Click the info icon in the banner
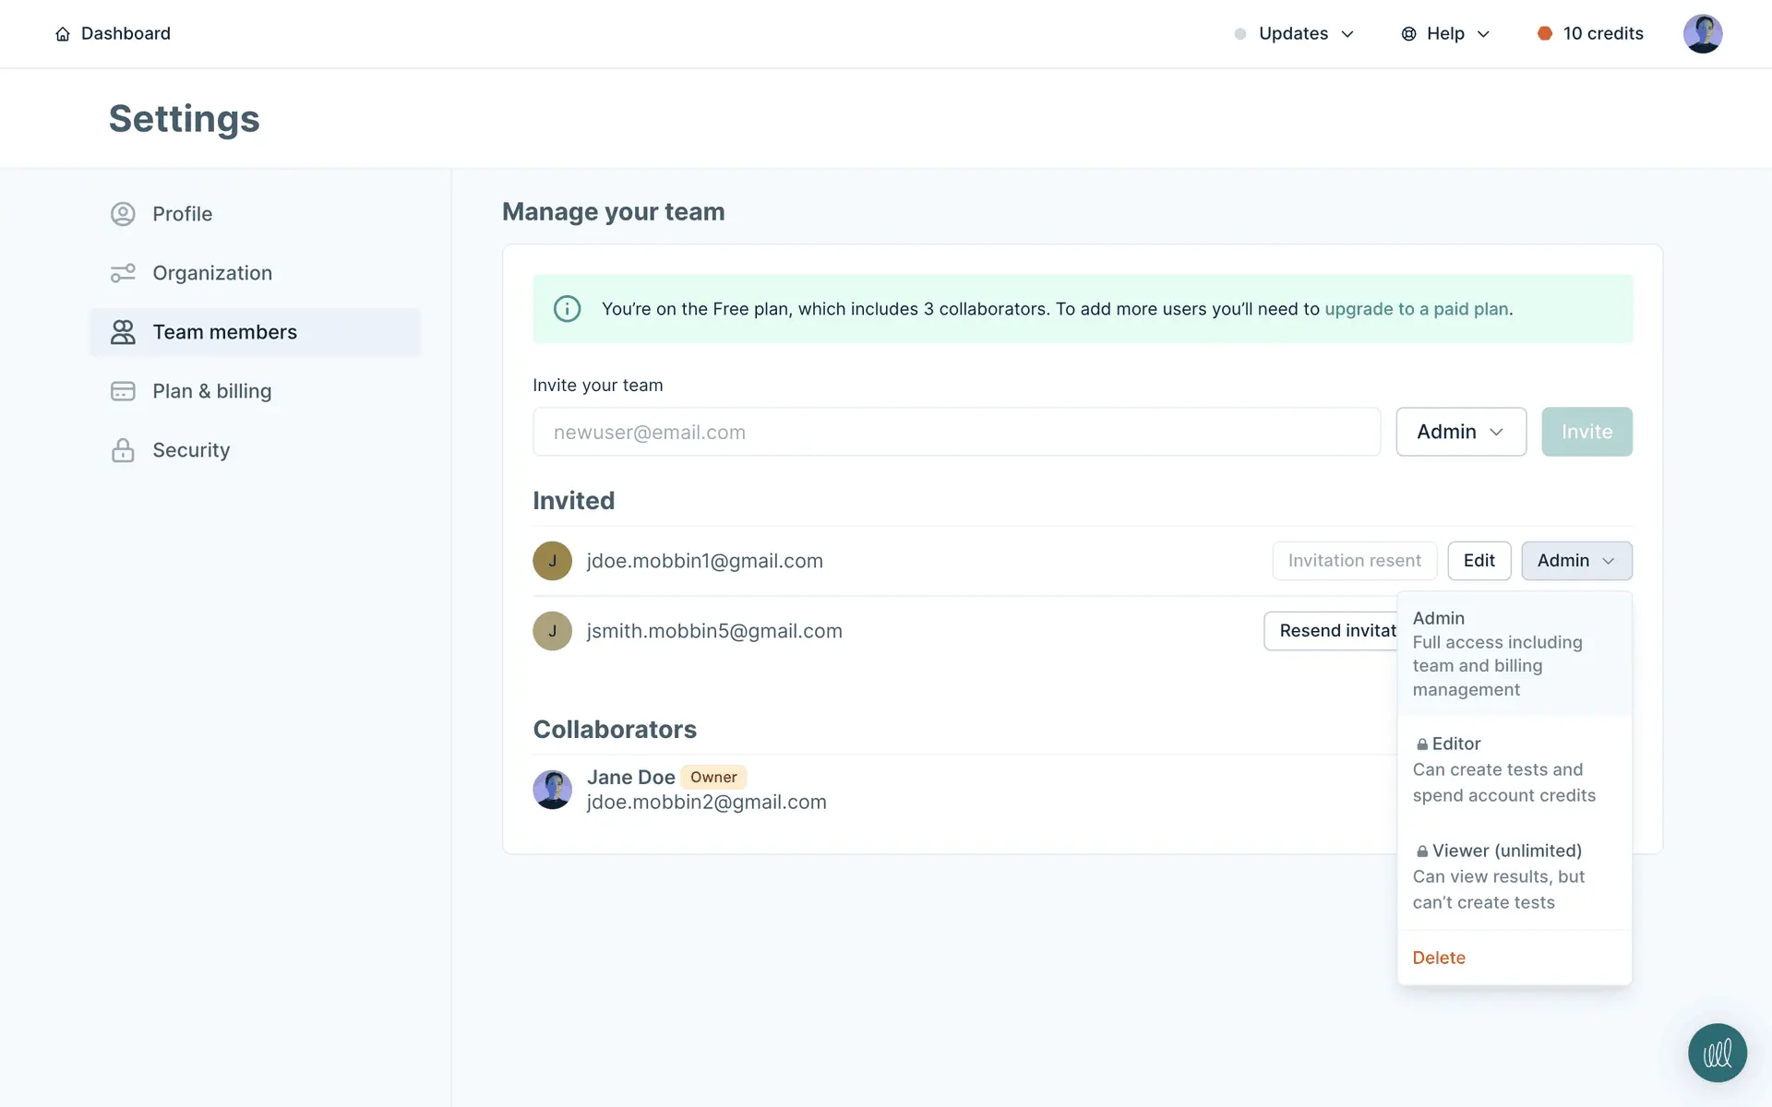This screenshot has height=1107, width=1772. coord(567,309)
